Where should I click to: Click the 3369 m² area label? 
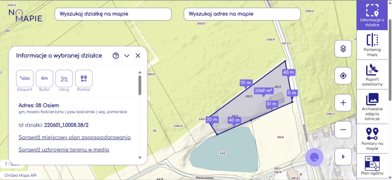(264, 90)
